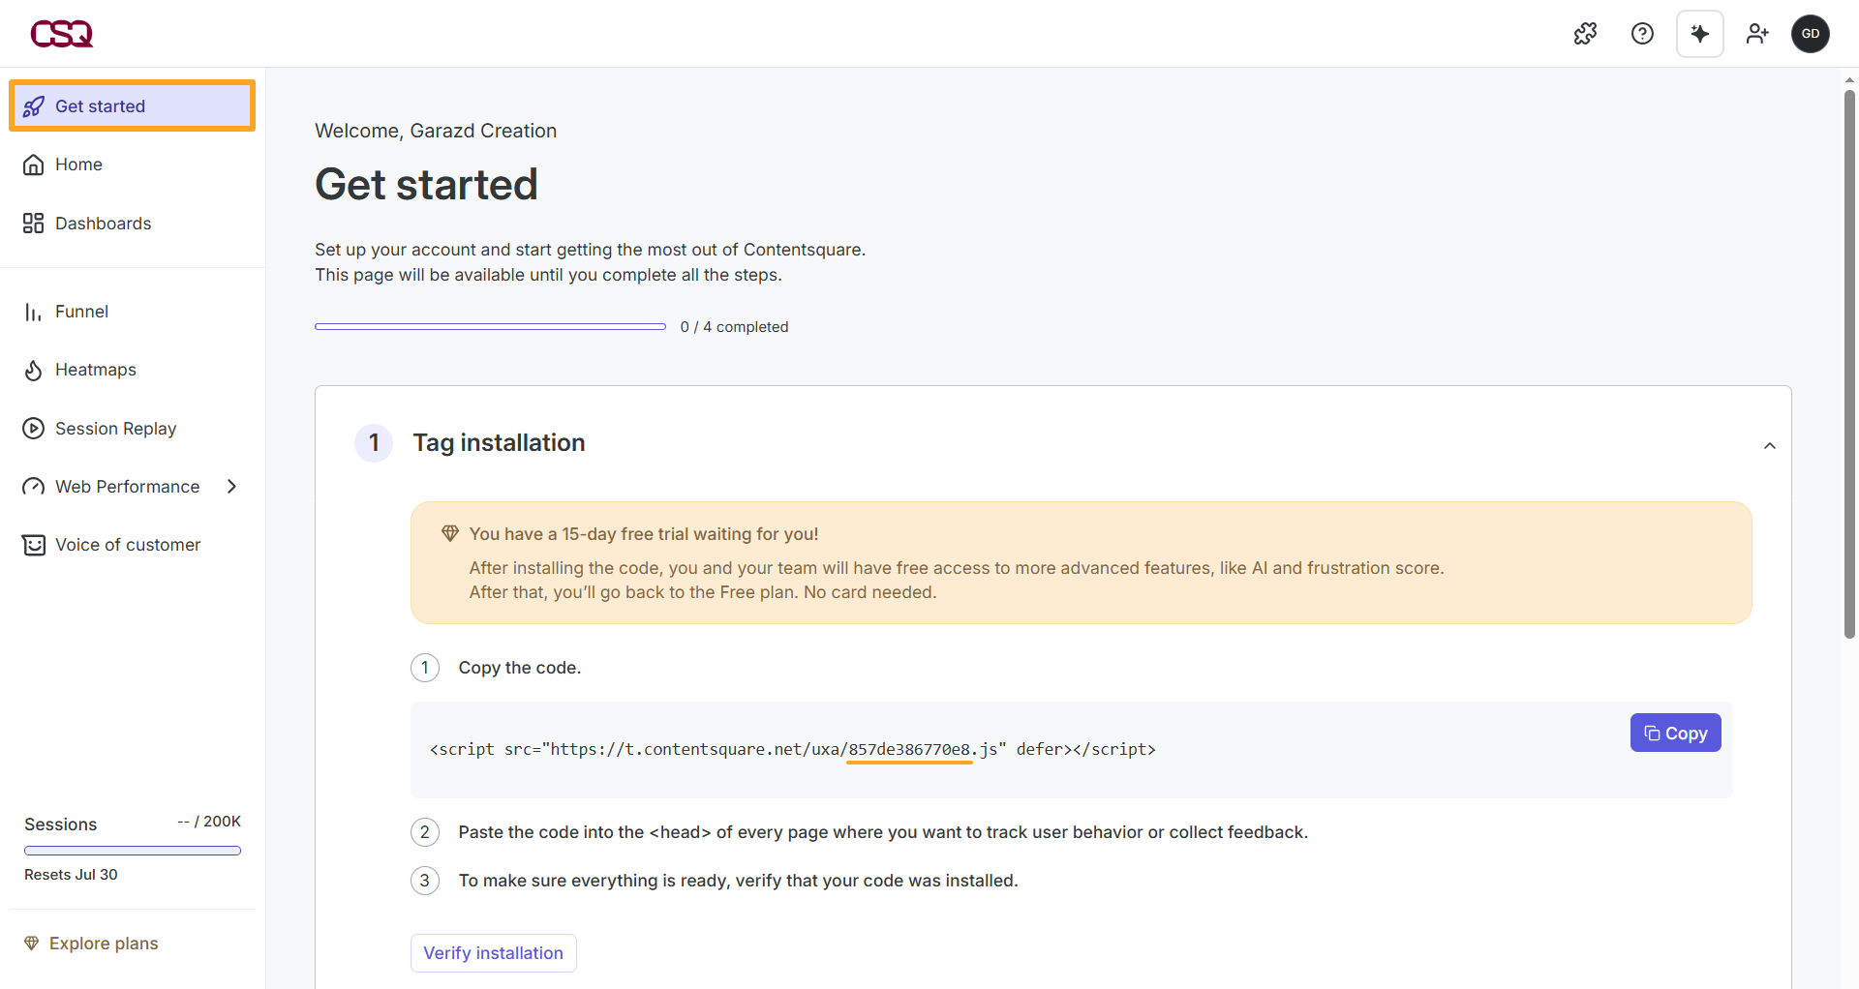Click the Sessions usage progress bar
This screenshot has height=989, width=1859.
133,851
